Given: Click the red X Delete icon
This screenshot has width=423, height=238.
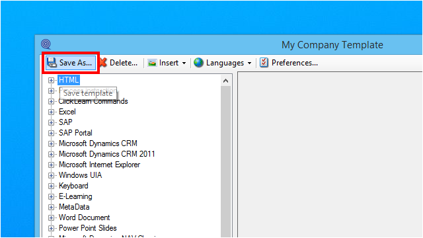Looking at the screenshot, I should tap(103, 63).
